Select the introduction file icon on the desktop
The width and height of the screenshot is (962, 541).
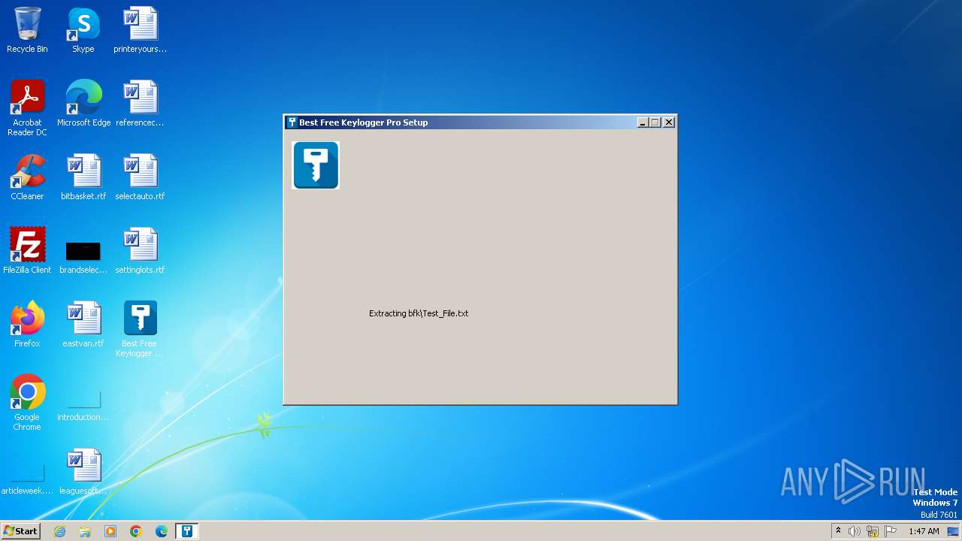83,406
